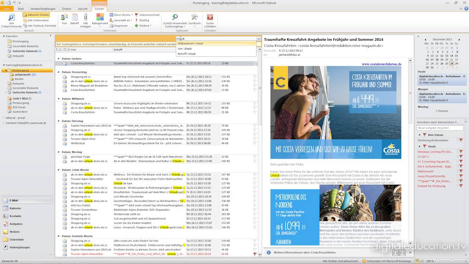Collapse the Kein Datum task group
The image size is (469, 264).
[x=420, y=135]
